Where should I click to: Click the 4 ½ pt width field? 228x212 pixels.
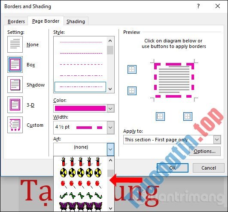tap(80, 128)
